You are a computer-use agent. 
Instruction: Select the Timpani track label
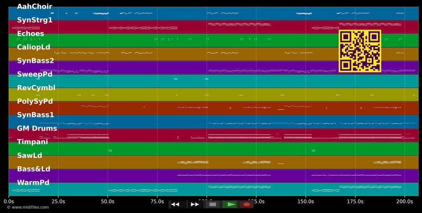coord(32,142)
